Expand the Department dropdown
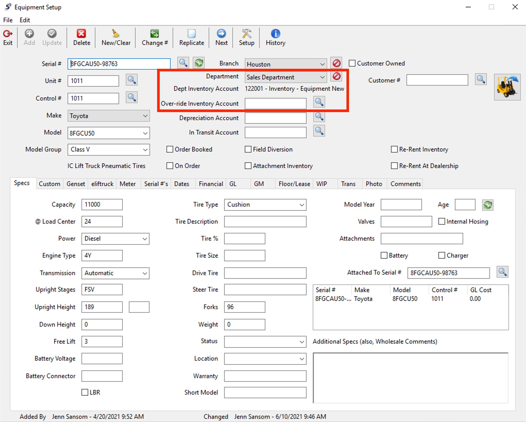 [322, 77]
